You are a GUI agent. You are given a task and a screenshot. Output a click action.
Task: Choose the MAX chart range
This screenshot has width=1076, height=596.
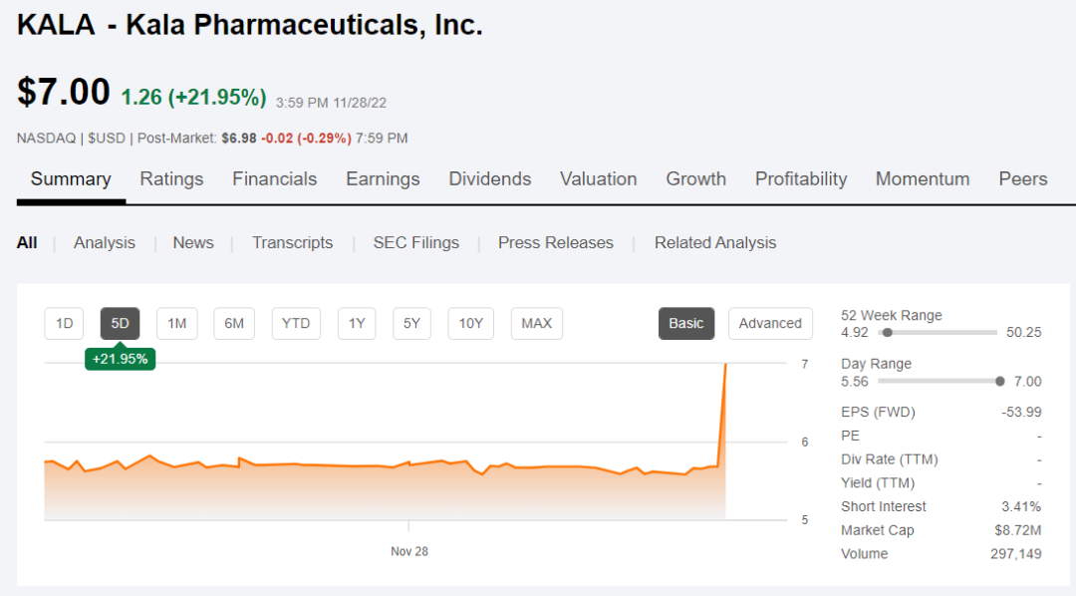[536, 323]
